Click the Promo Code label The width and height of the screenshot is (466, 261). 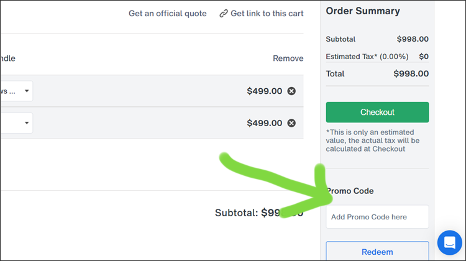351,191
